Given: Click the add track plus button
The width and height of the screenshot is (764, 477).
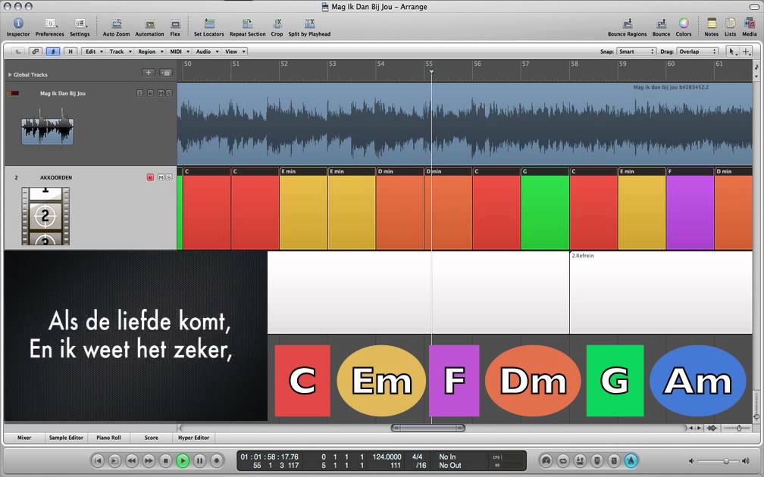Looking at the screenshot, I should point(149,73).
